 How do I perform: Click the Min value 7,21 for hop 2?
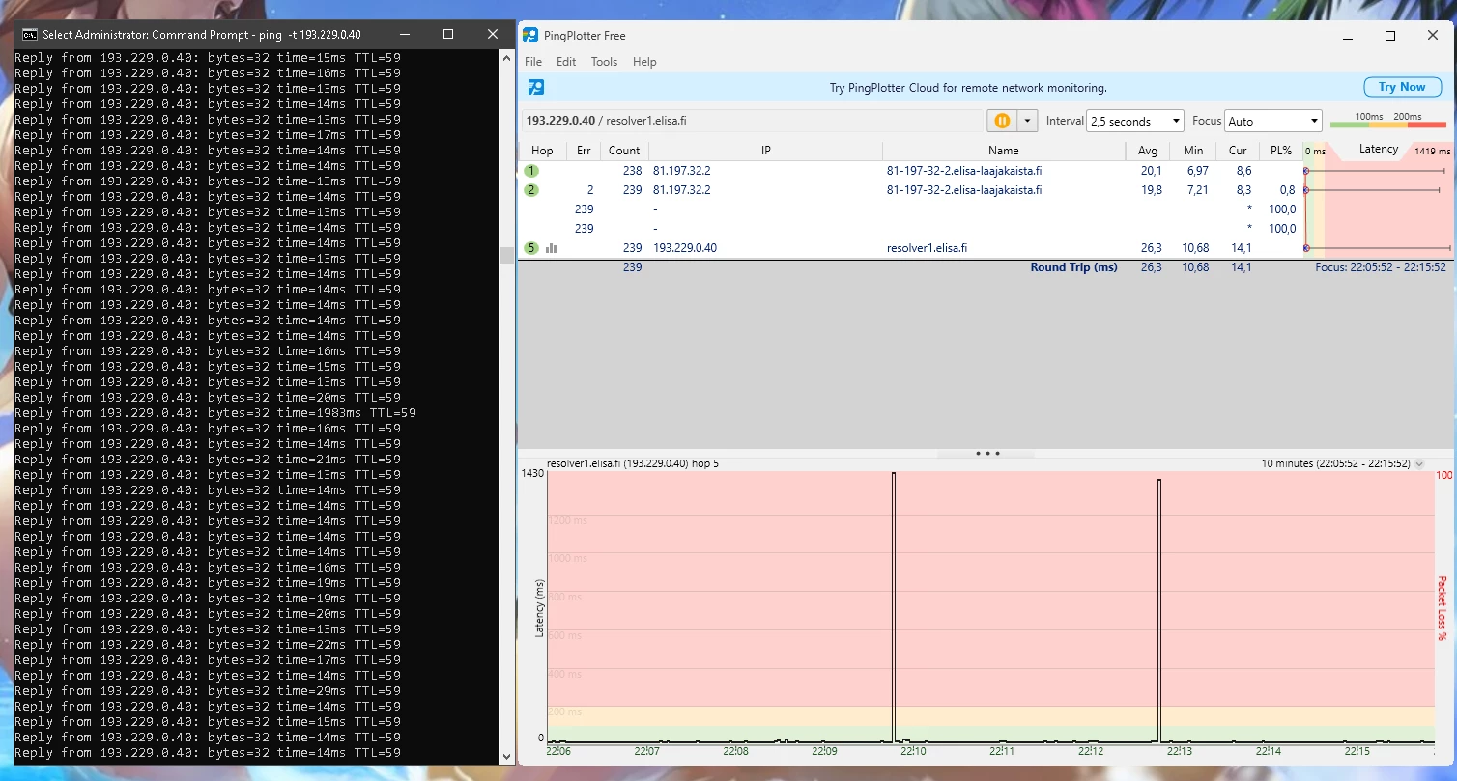(x=1197, y=190)
